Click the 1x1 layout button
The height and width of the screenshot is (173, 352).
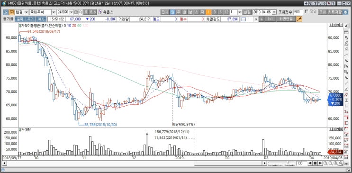click(x=271, y=19)
